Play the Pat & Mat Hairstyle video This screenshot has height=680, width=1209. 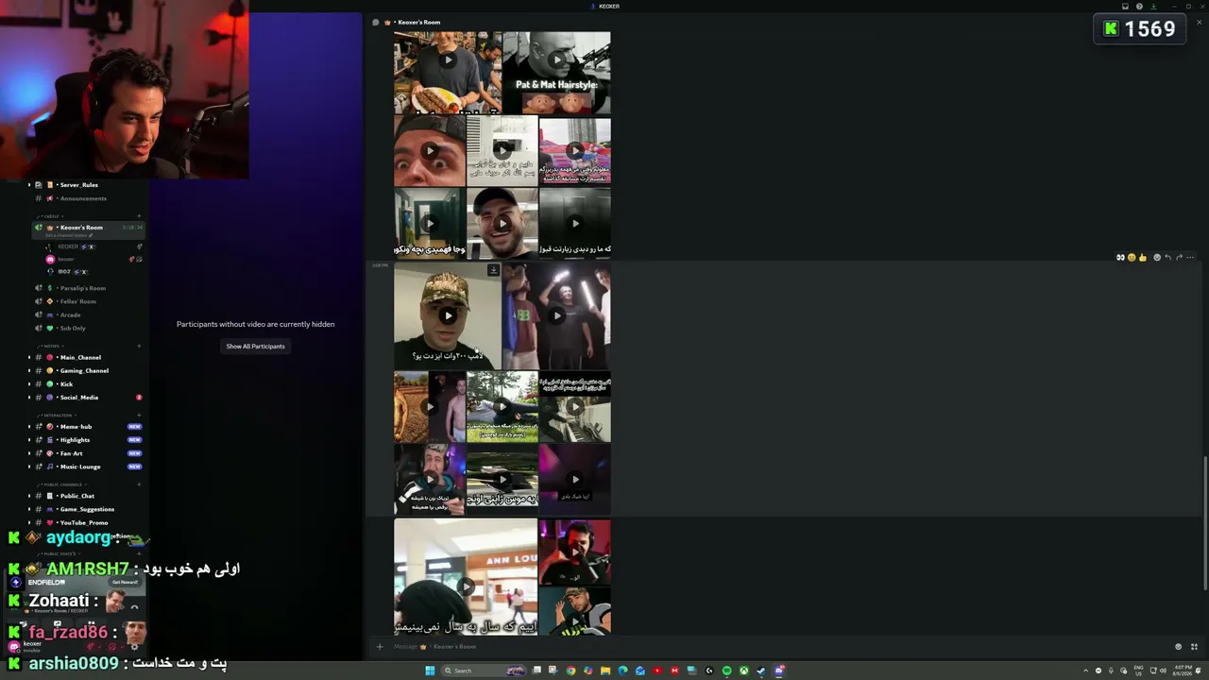[x=556, y=60]
